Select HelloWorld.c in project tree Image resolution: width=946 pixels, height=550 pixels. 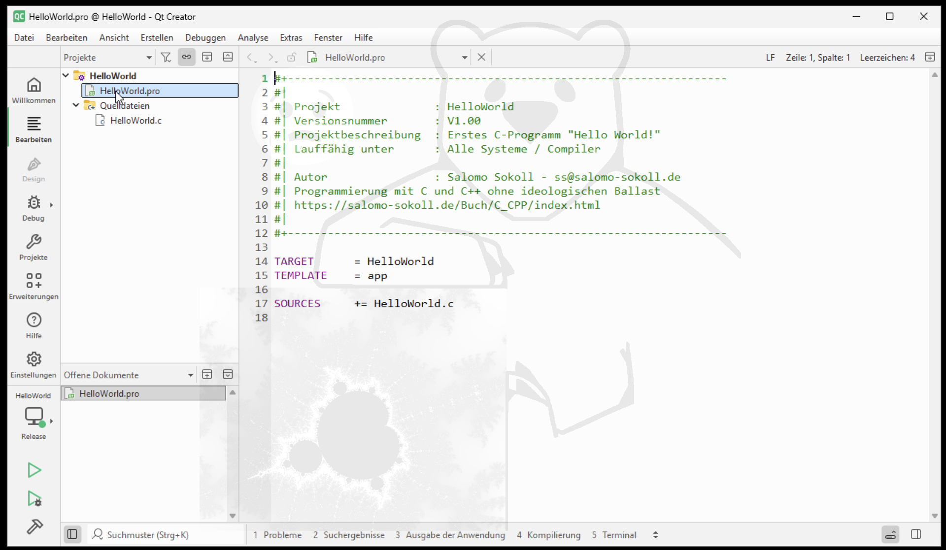(135, 120)
